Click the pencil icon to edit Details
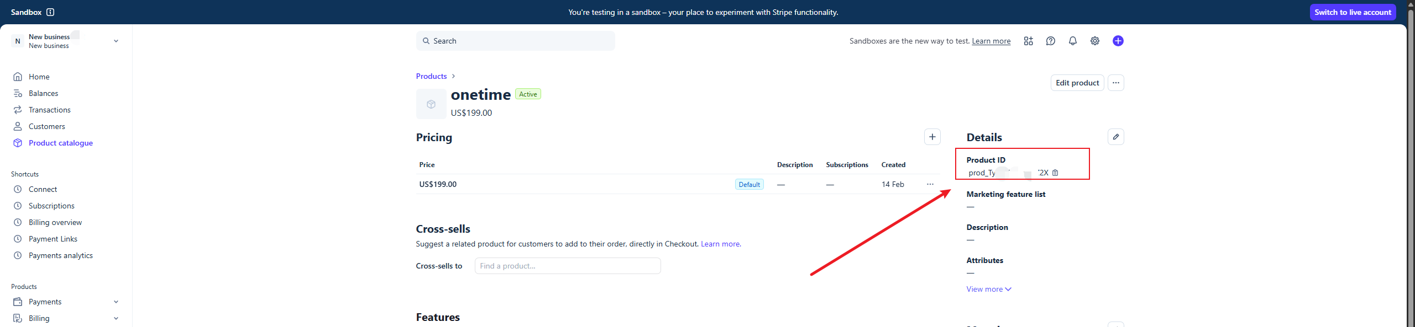 pyautogui.click(x=1115, y=137)
